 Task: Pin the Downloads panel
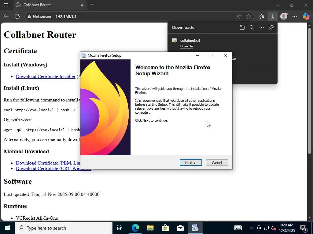(271, 27)
